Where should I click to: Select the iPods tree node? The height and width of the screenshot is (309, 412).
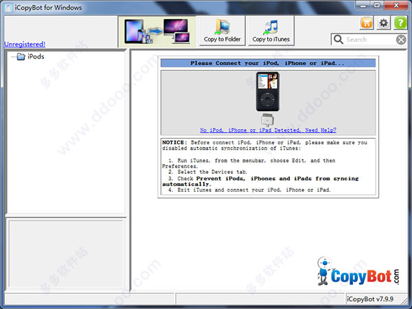coord(36,56)
